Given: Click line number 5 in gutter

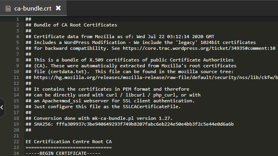Looking at the screenshot, I should 17,42.
